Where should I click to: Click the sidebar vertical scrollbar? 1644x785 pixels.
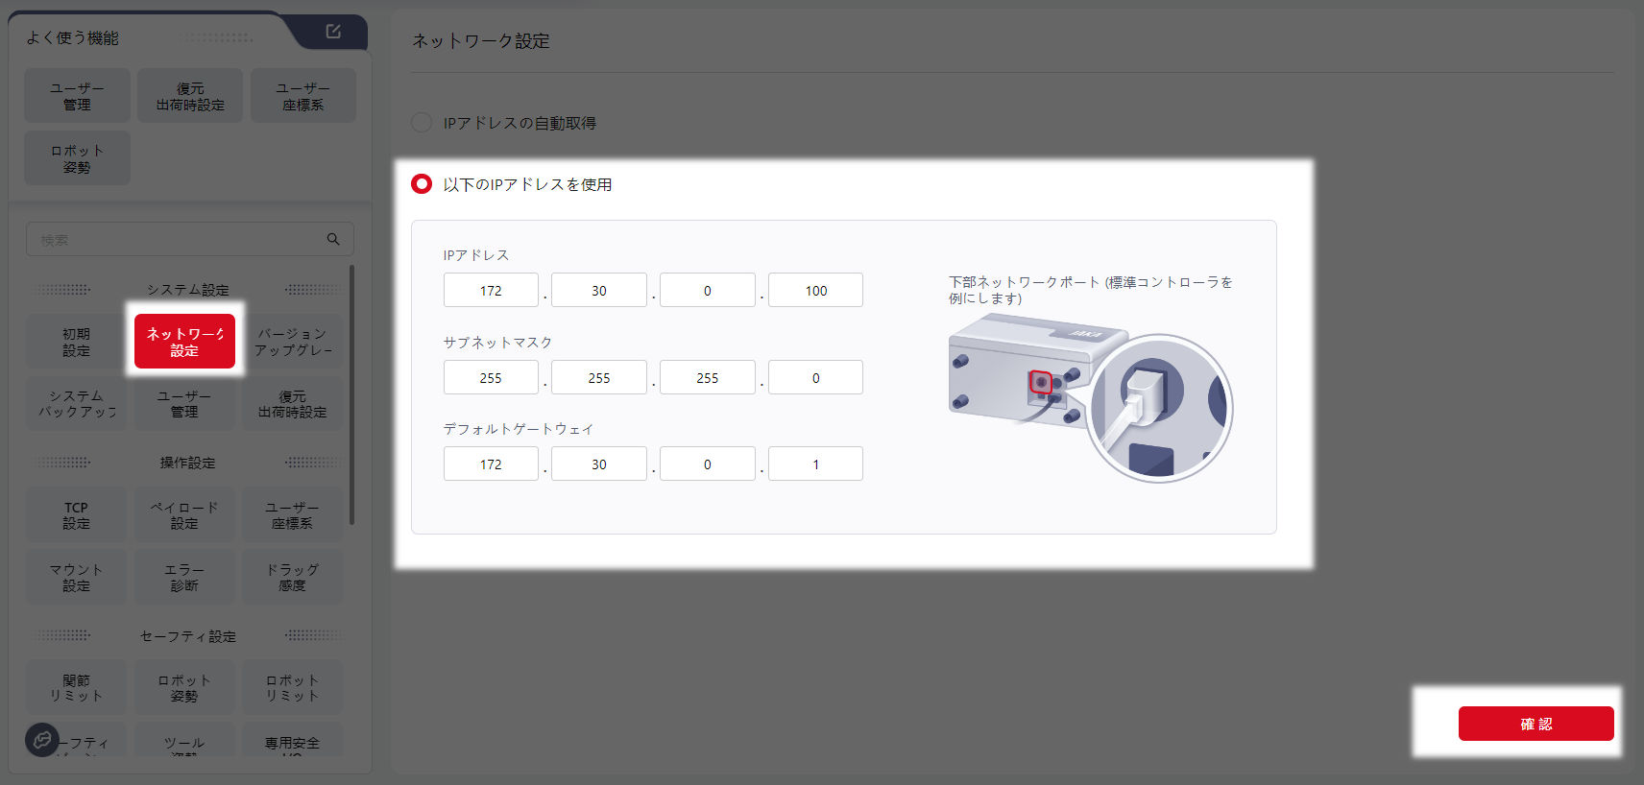tap(351, 395)
